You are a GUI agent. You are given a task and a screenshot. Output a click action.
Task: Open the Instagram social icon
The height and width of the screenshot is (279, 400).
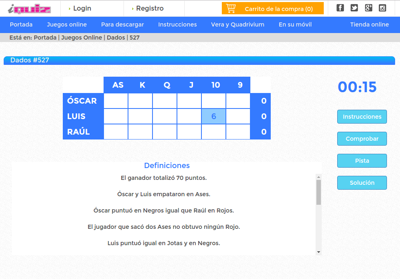pos(382,8)
